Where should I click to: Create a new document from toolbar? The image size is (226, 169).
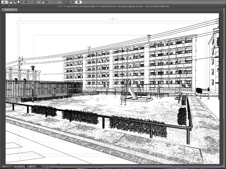11,2
